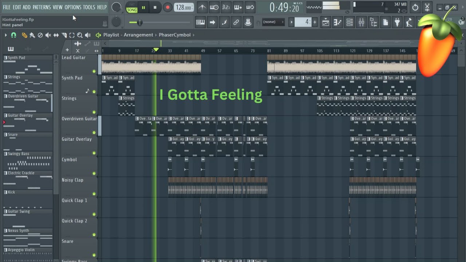Open the Playlist view button
The image size is (466, 262).
325,22
